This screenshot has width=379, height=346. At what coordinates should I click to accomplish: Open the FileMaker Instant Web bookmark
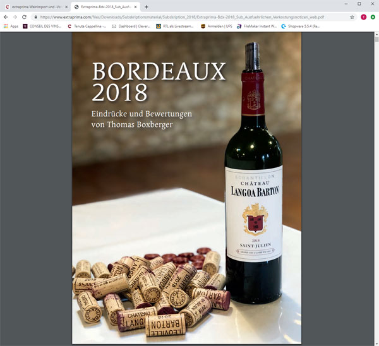256,26
